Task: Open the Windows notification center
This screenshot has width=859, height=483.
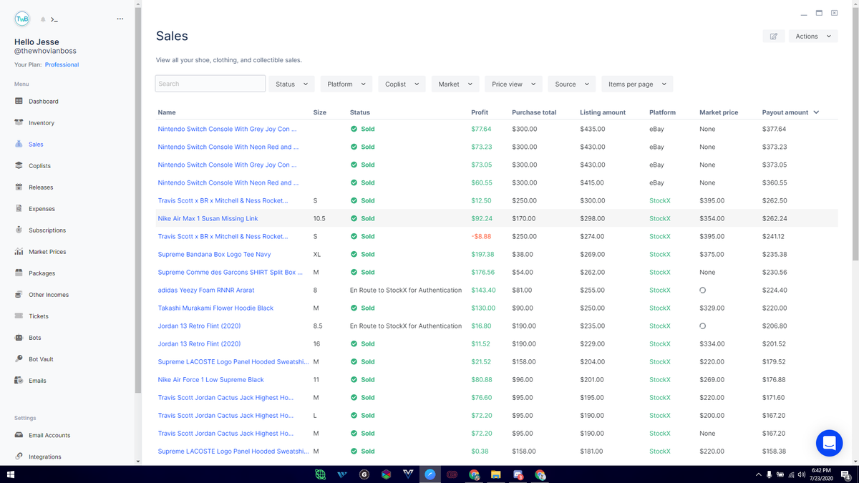Action: click(x=845, y=474)
